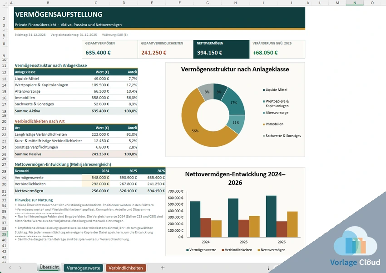Open the three-dot sheet bar options
The image size is (386, 273).
point(268,268)
